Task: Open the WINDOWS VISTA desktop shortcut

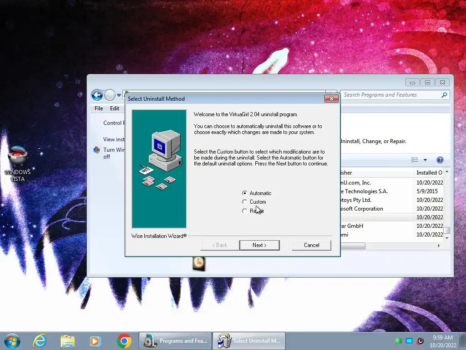Action: tap(18, 164)
